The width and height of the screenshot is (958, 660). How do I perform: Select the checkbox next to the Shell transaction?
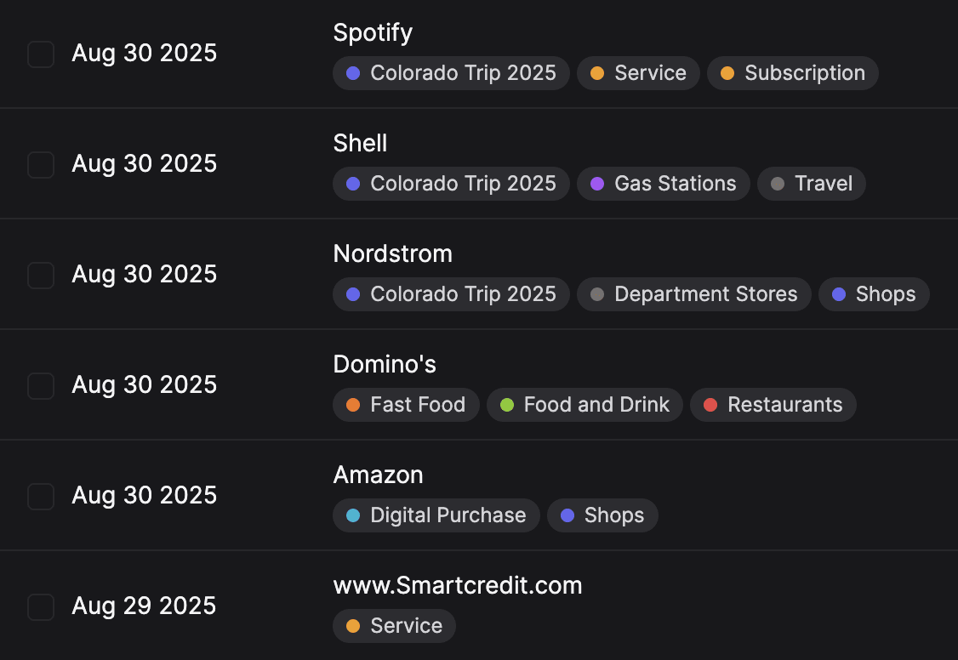[40, 164]
